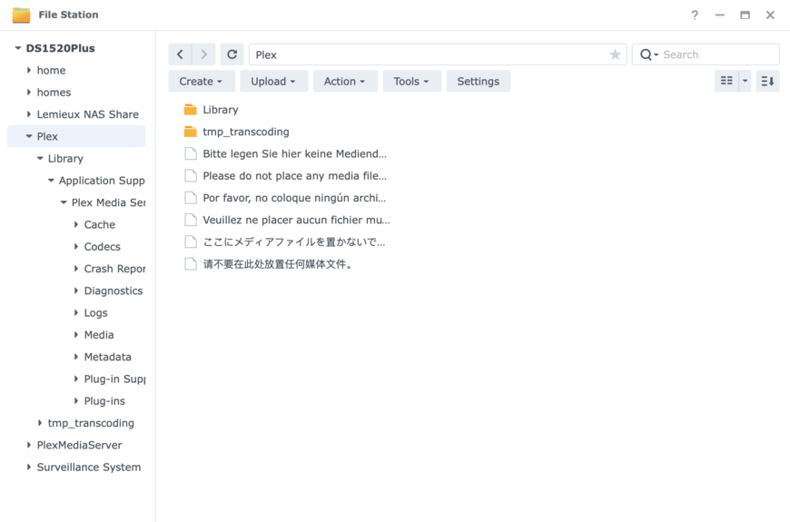Open File Station Settings
790x522 pixels.
(479, 81)
